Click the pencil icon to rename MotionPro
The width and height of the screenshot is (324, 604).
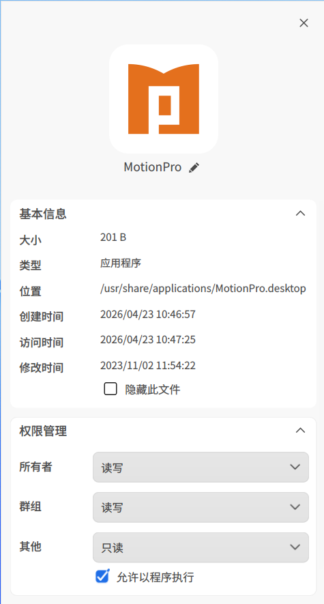[x=194, y=168]
